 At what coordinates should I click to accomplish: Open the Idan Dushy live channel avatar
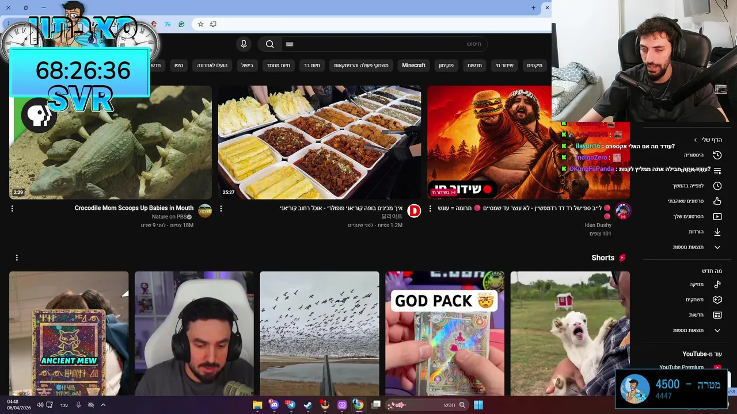[x=623, y=211]
